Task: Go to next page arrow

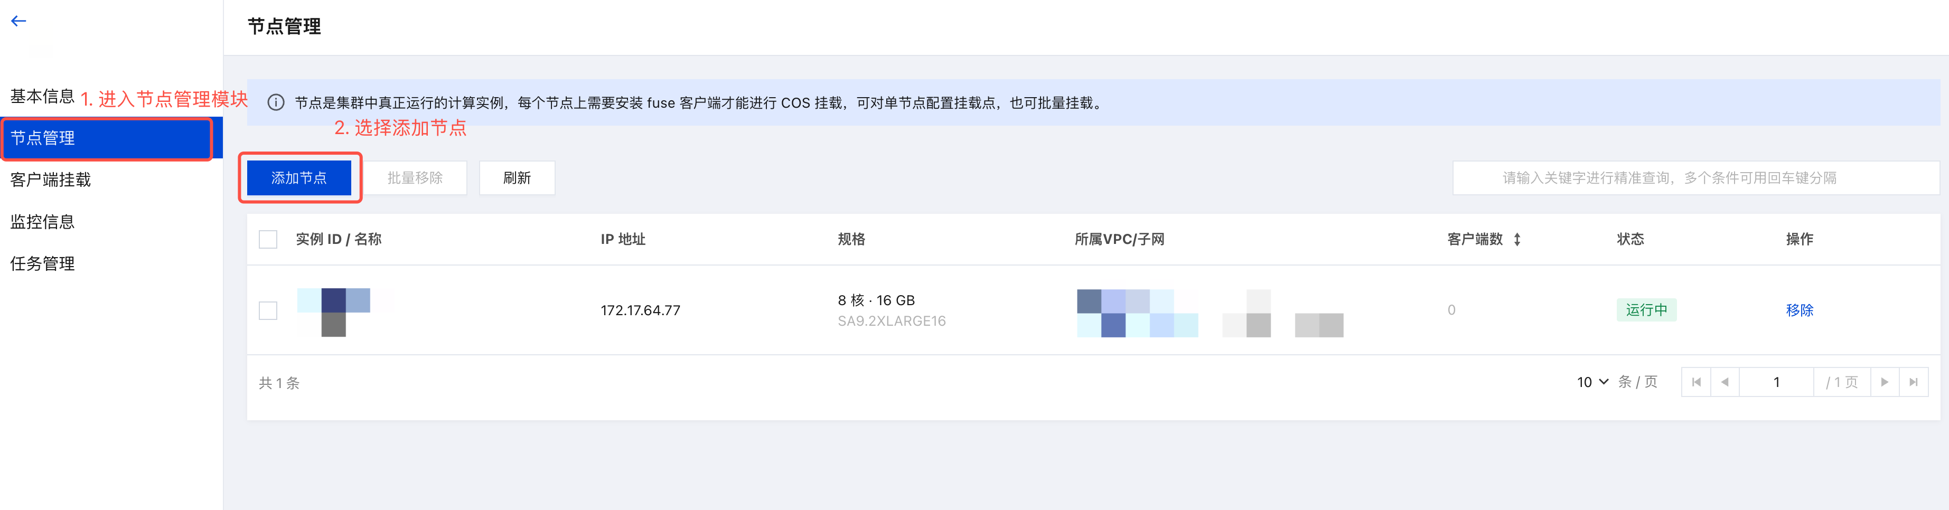Action: pyautogui.click(x=1885, y=382)
